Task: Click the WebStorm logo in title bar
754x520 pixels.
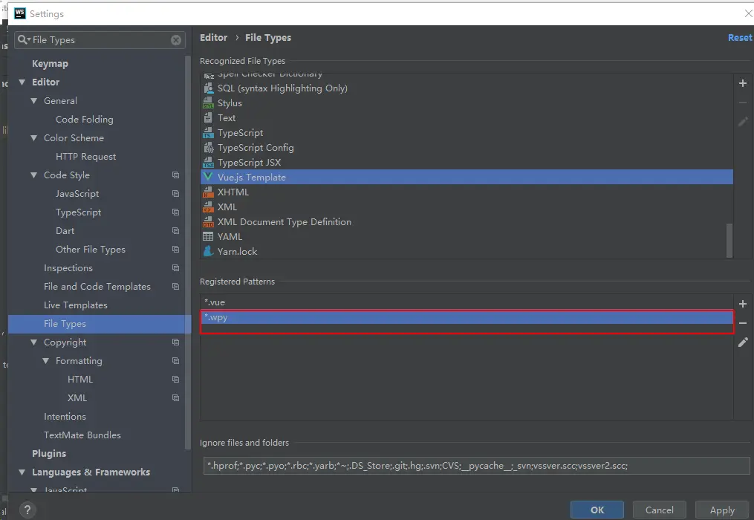Action: pos(20,13)
